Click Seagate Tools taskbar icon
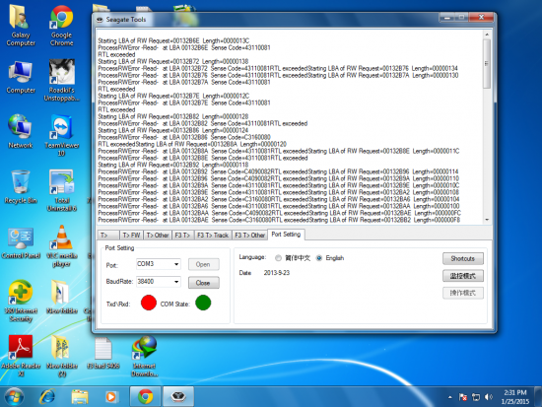 pyautogui.click(x=178, y=396)
